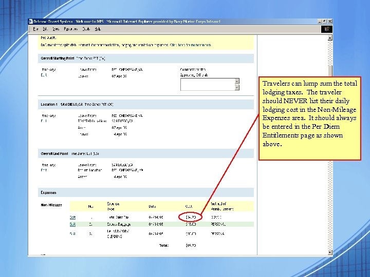370x277 pixels.
Task: Click the Expenses section header
Action: click(x=146, y=192)
